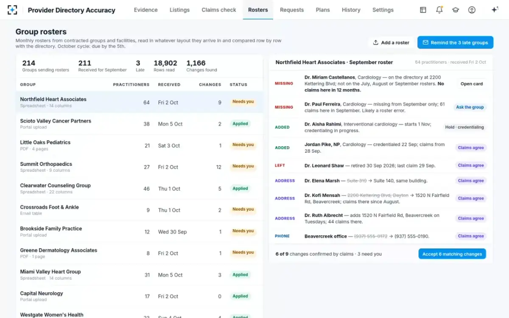Click the Provider Directory Accuracy app logo
This screenshot has width=509, height=318.
12,10
